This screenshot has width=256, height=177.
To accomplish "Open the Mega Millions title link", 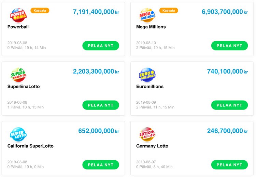I will click(151, 27).
